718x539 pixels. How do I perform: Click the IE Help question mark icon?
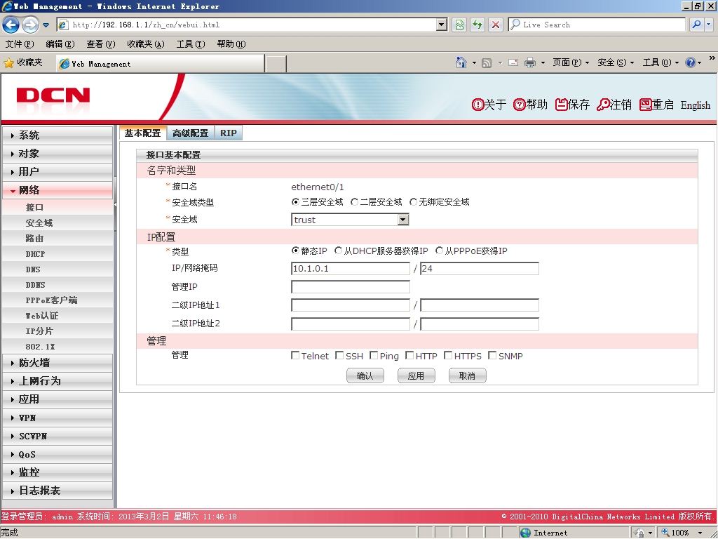point(691,62)
